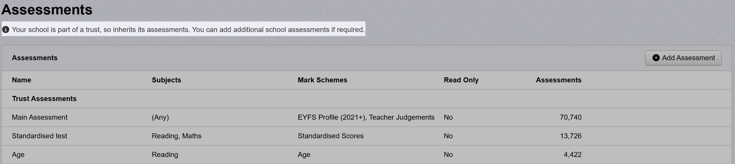The width and height of the screenshot is (735, 164).
Task: Click the trust inheritance notice text
Action: (188, 29)
